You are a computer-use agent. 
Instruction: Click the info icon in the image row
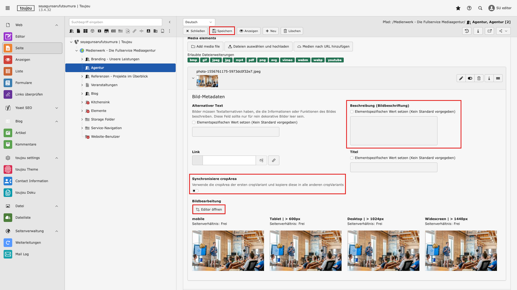pyautogui.click(x=489, y=79)
